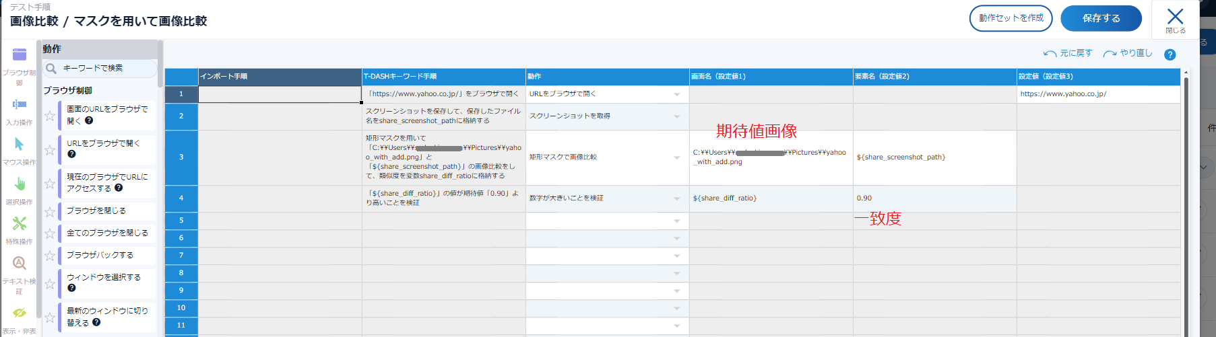Expand 動作 dropdown for URLをブラウザで開く row

[x=677, y=94]
